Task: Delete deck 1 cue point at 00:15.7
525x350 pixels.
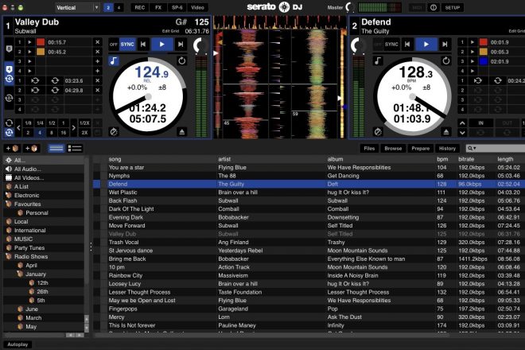Action: (97, 42)
